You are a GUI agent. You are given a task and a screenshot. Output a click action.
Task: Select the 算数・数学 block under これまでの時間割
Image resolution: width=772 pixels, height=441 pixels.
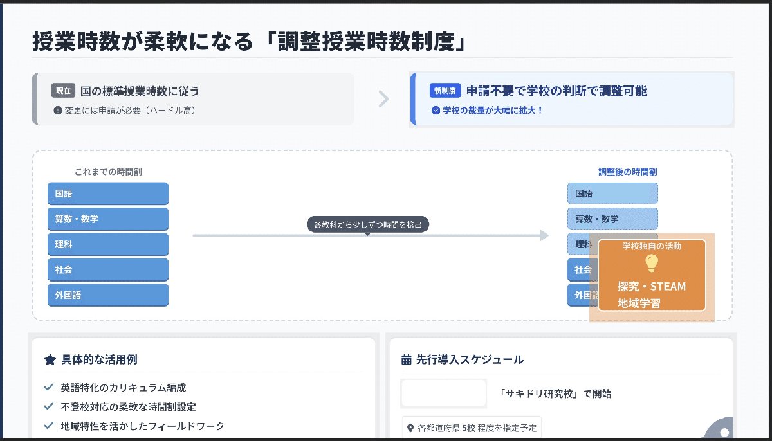click(x=108, y=219)
